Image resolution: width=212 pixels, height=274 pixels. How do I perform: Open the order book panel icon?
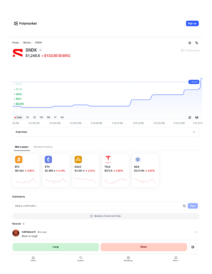(x=193, y=247)
